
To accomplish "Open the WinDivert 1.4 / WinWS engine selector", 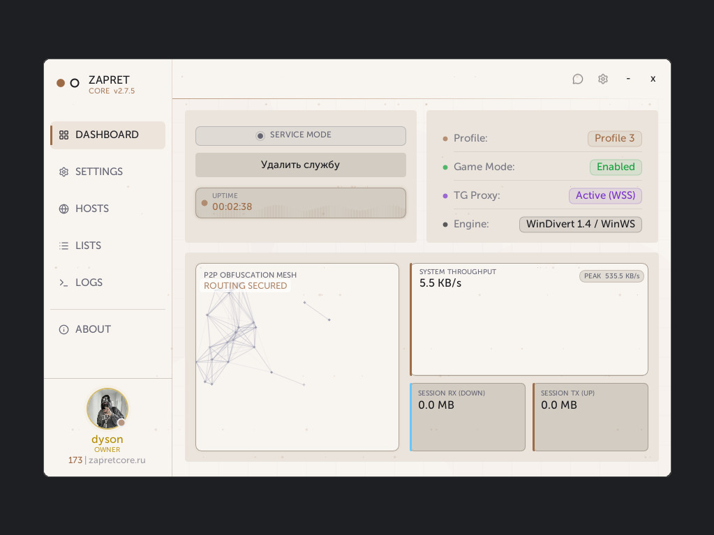I will (581, 225).
